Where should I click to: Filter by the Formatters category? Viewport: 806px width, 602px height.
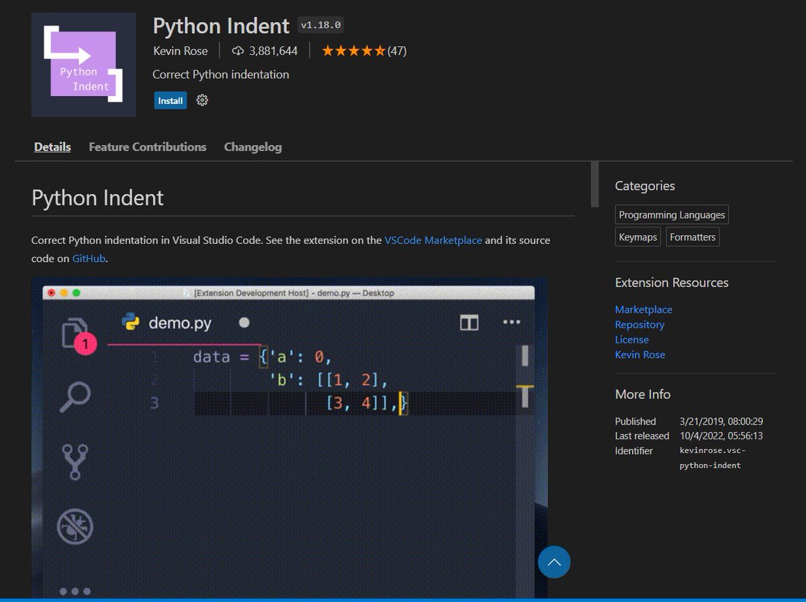(692, 236)
